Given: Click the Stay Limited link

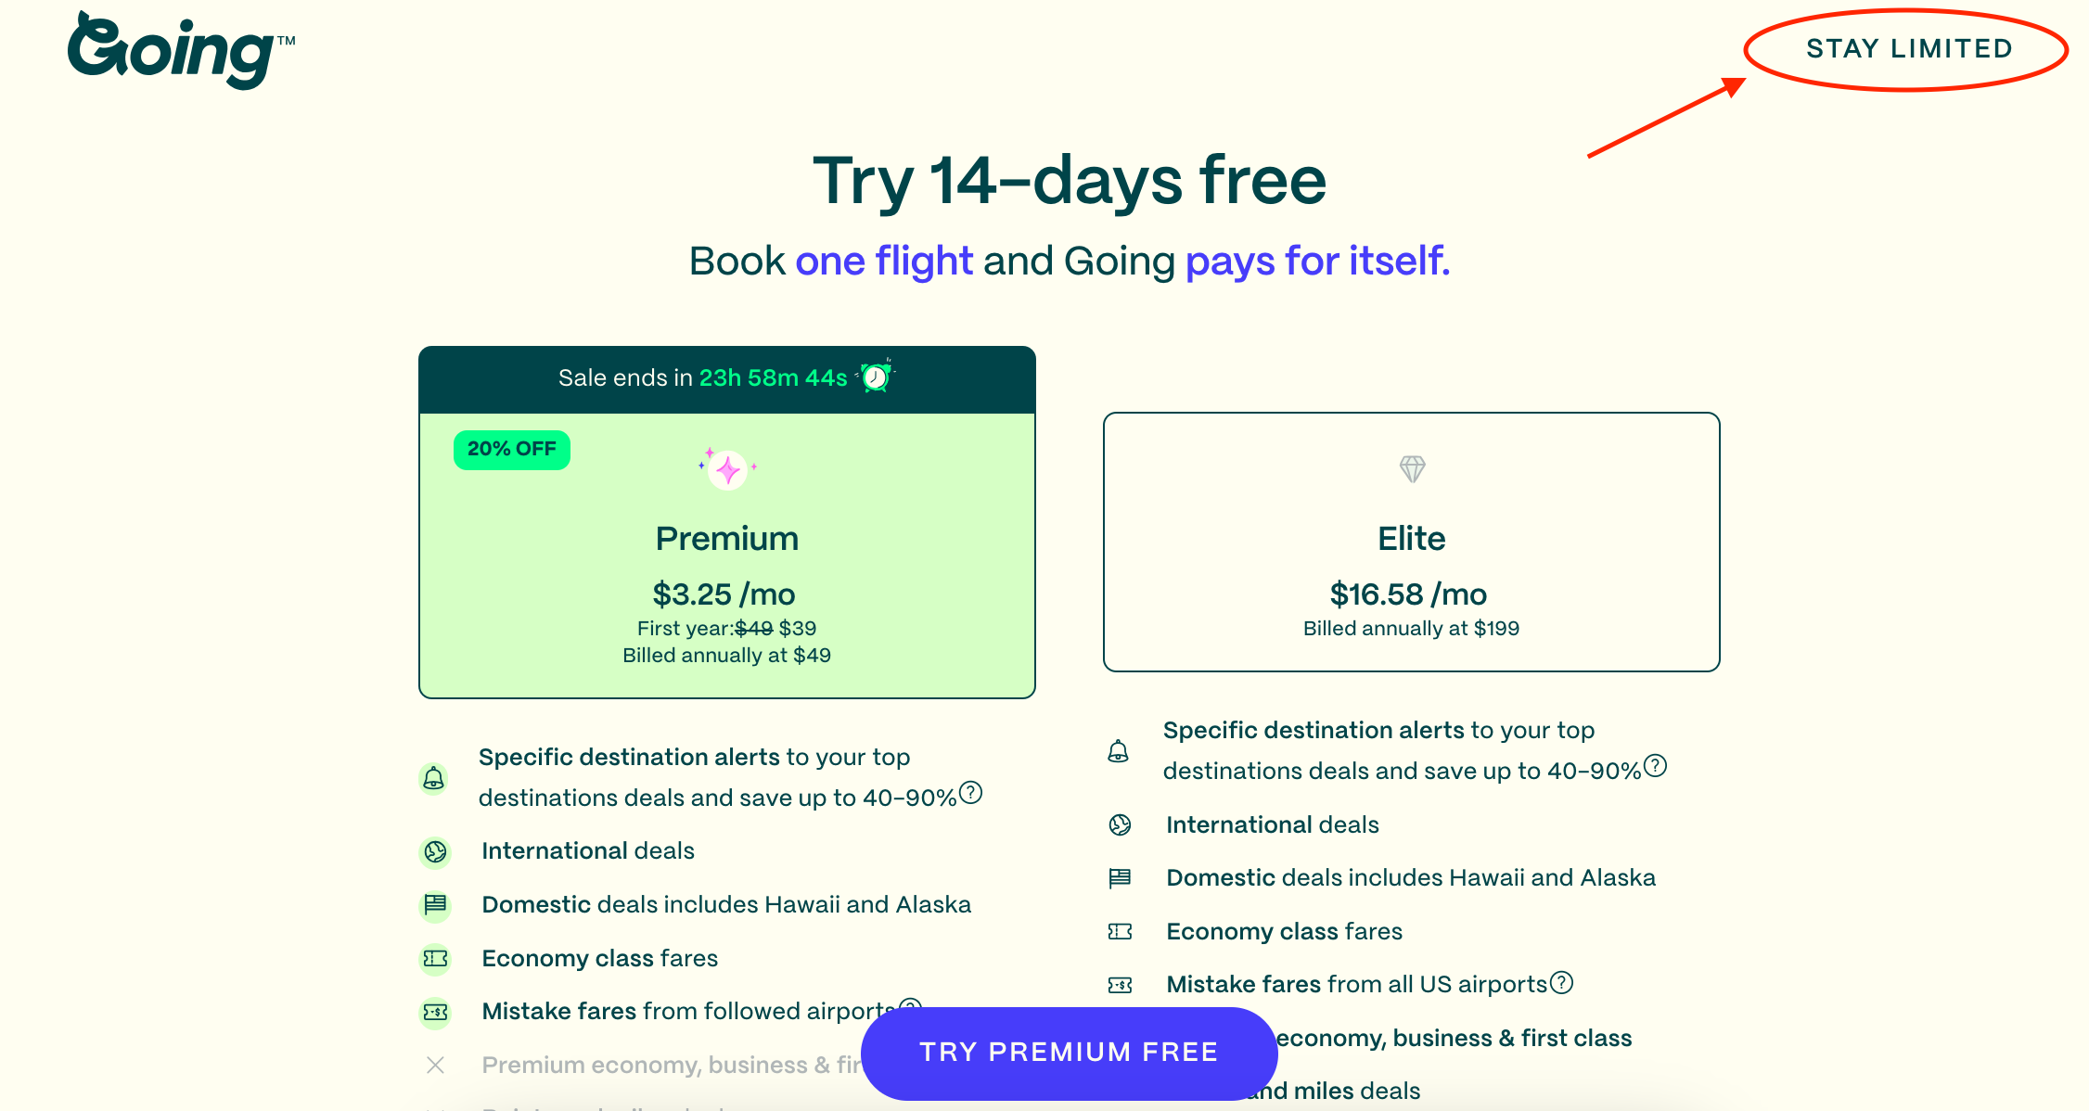Looking at the screenshot, I should (x=1909, y=48).
